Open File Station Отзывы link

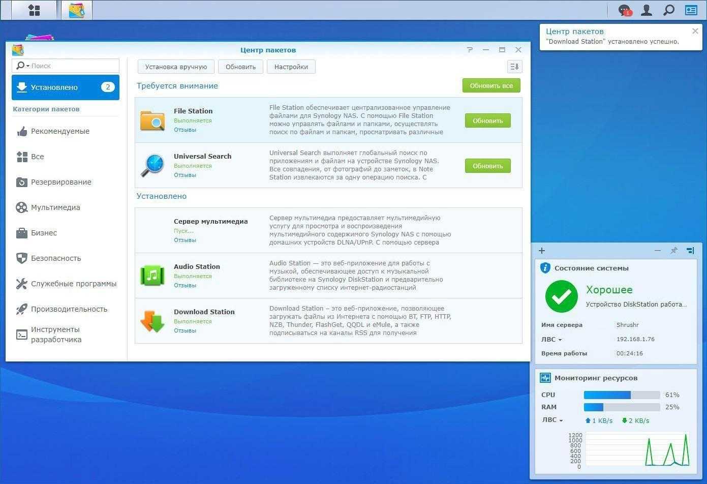click(x=185, y=130)
